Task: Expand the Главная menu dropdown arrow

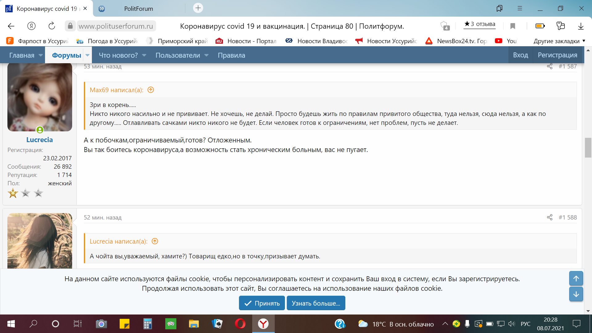Action: [x=41, y=55]
